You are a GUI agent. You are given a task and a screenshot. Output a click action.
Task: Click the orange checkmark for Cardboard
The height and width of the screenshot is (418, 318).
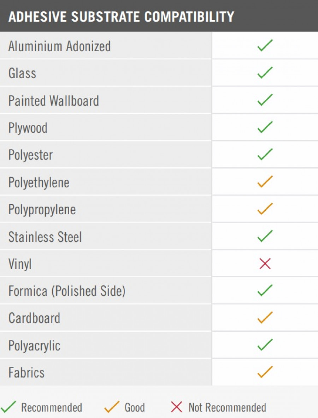point(265,317)
